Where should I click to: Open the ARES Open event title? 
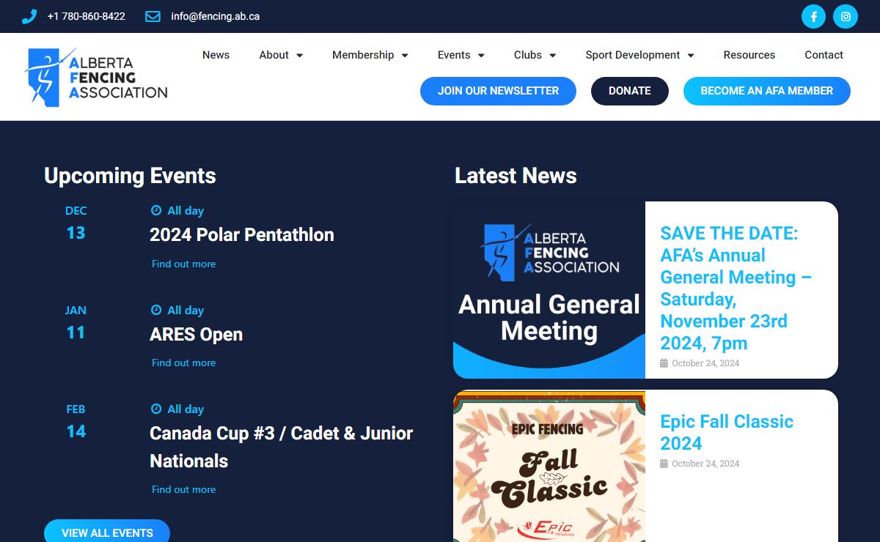(x=196, y=334)
